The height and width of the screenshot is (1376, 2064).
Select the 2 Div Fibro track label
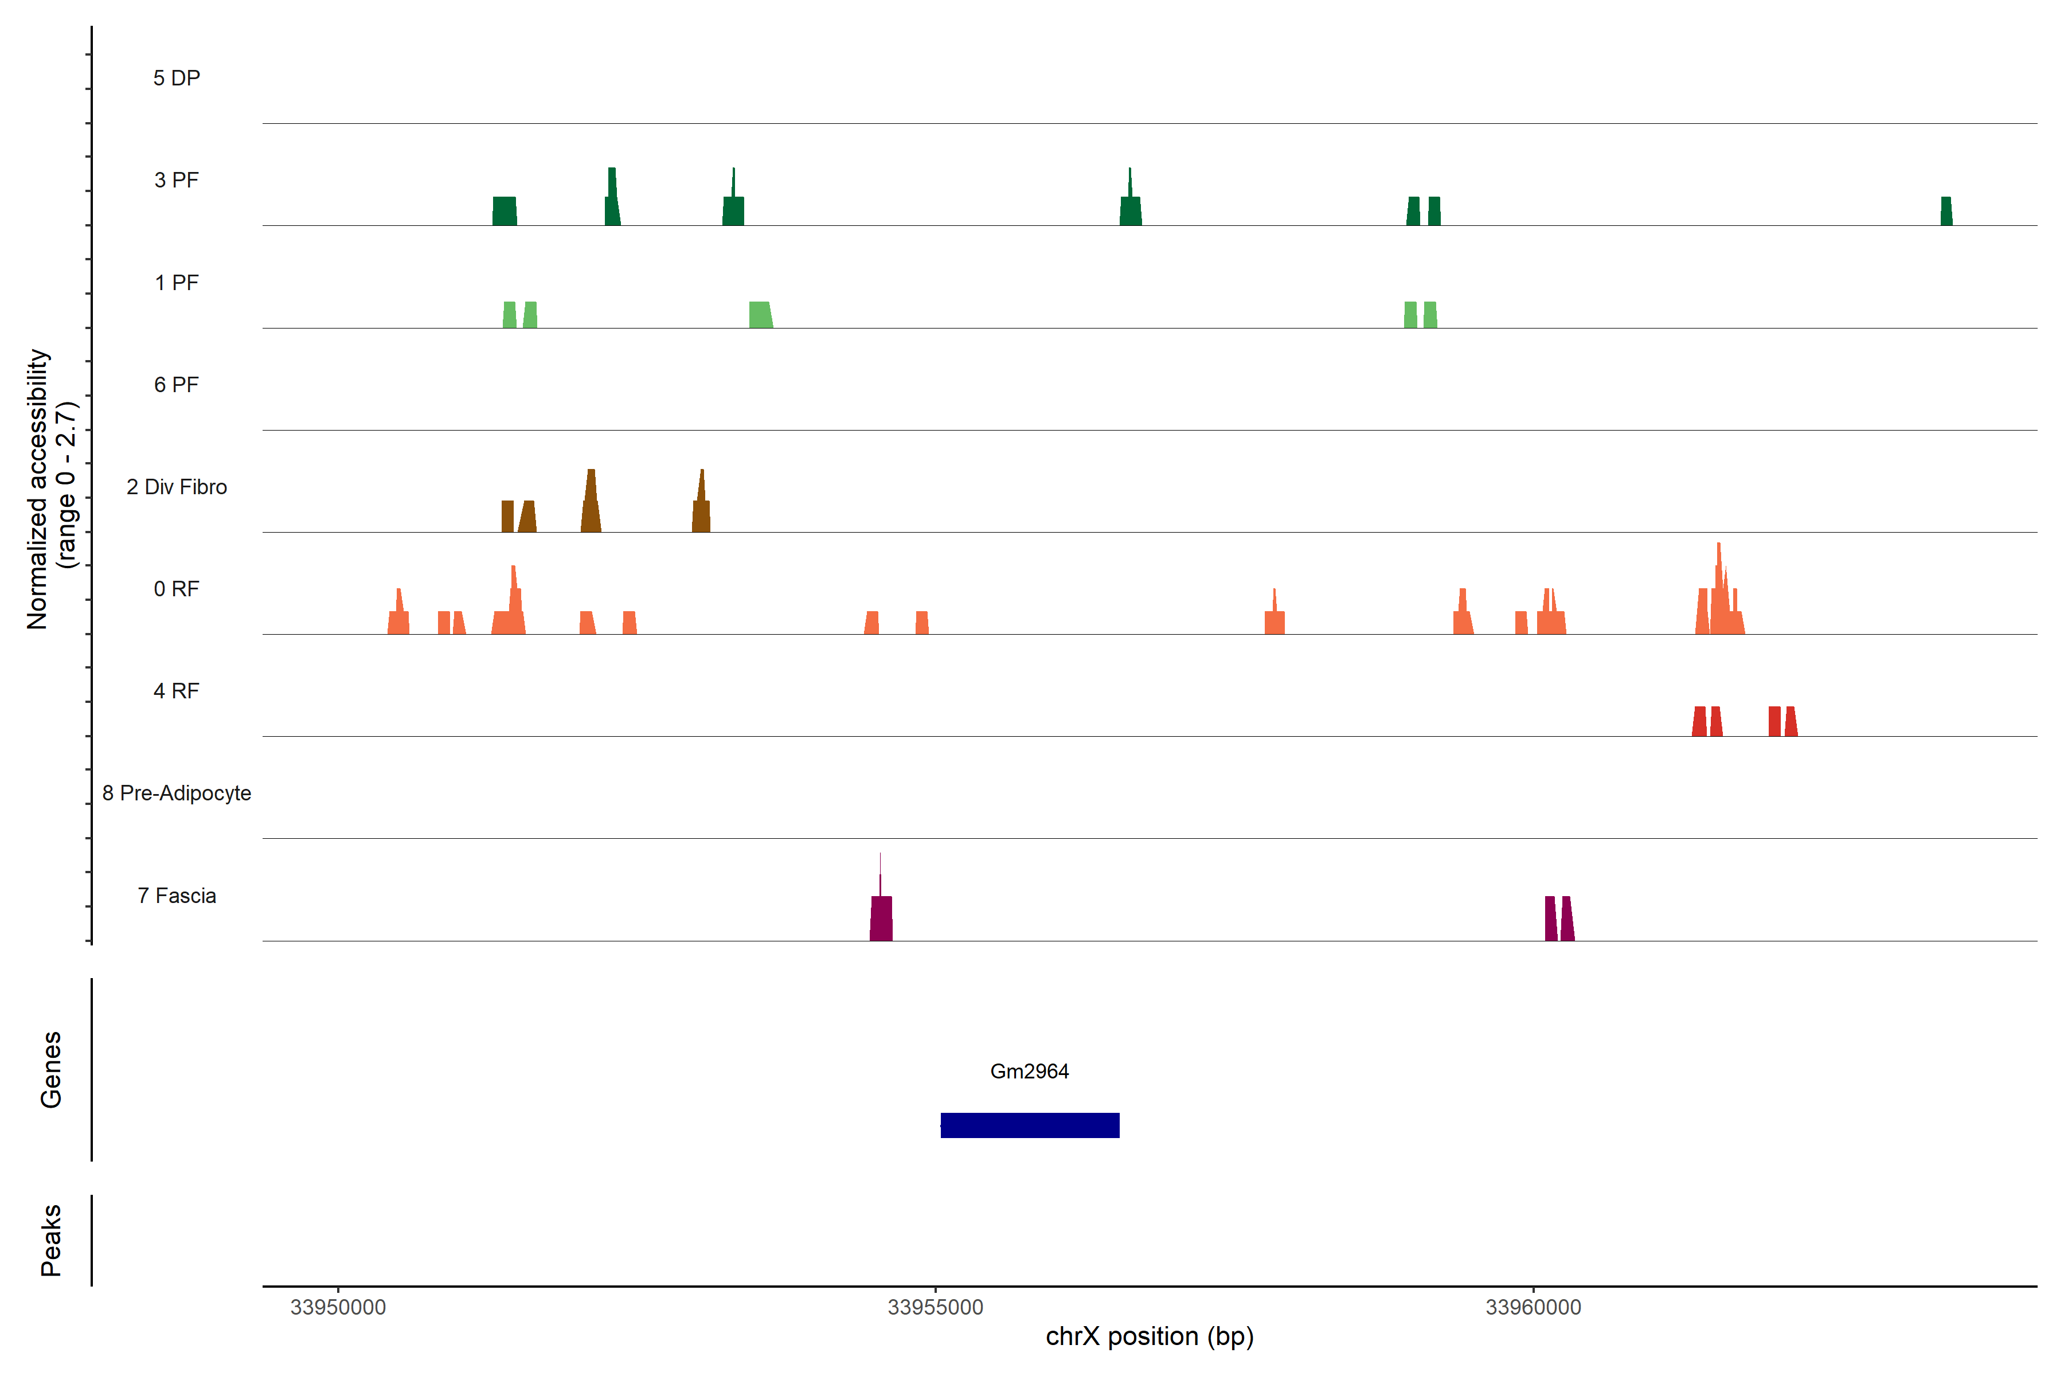(x=177, y=487)
